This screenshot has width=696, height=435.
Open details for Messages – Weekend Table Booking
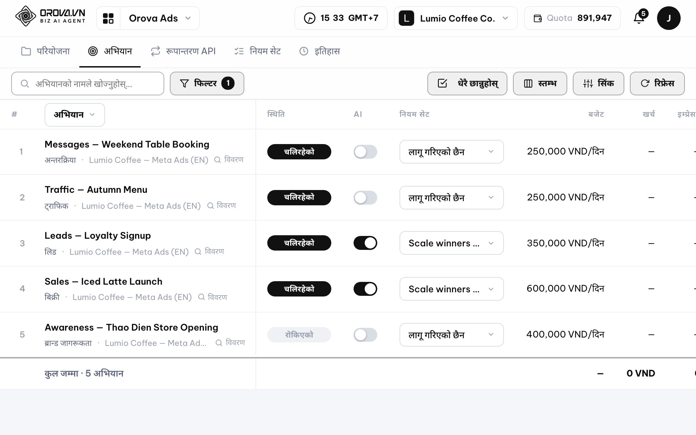(x=229, y=160)
